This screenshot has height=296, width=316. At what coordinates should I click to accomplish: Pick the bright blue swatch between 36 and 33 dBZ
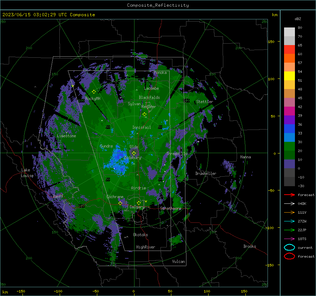click(289, 129)
